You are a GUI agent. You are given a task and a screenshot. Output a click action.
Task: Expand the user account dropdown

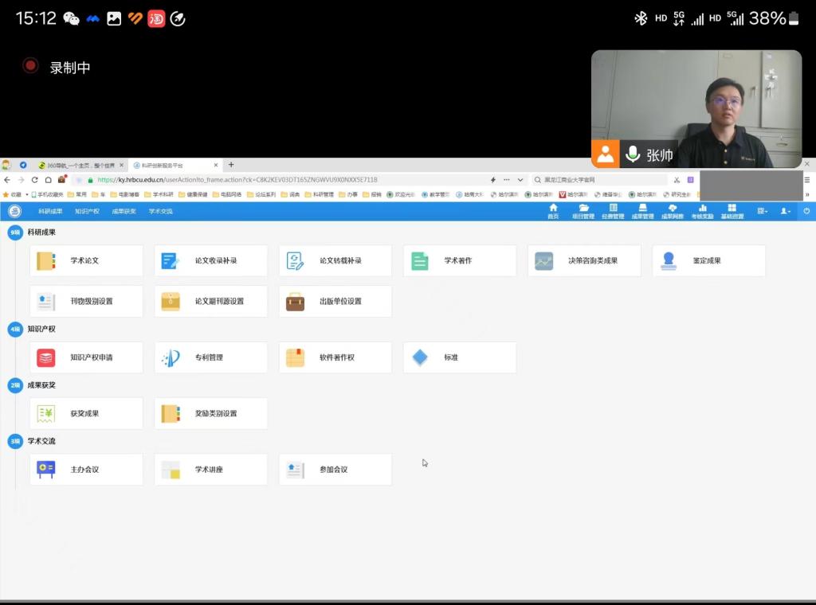786,211
